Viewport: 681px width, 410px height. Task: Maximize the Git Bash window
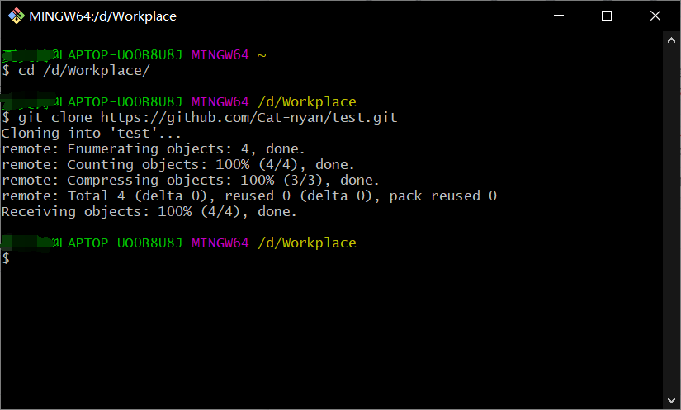pyautogui.click(x=607, y=16)
